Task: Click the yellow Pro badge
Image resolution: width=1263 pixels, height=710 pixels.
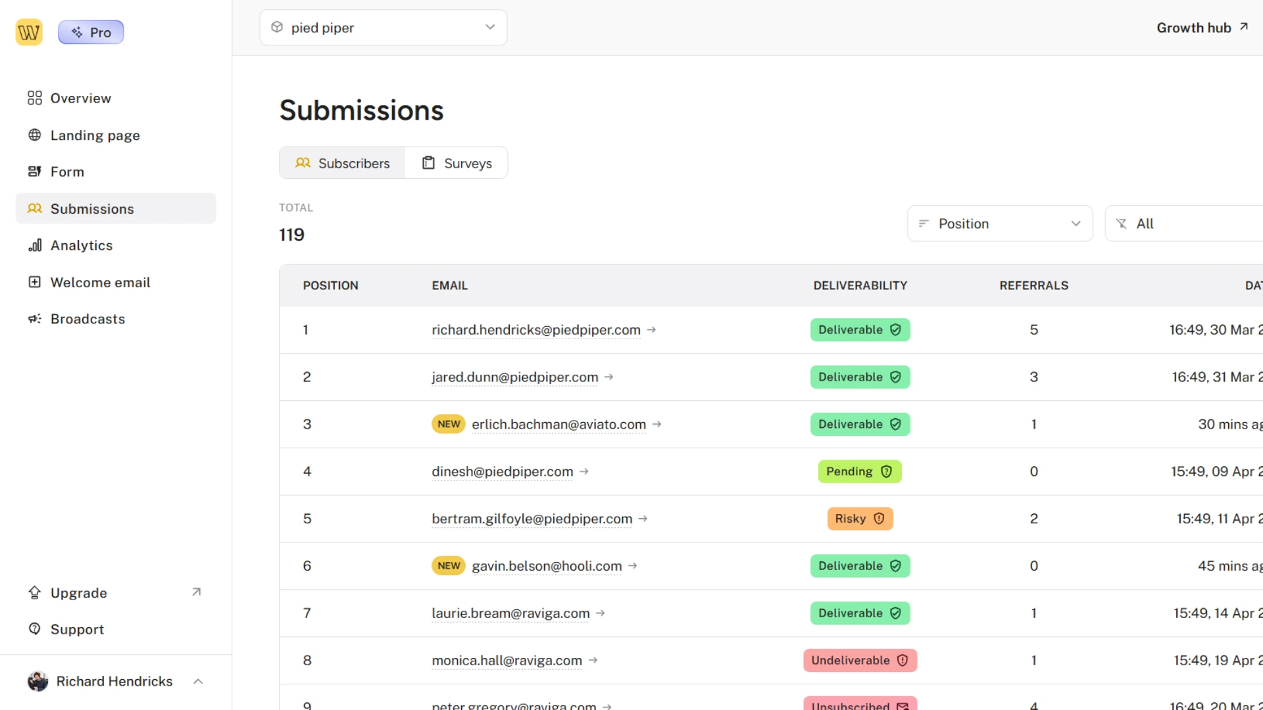Action: [91, 32]
